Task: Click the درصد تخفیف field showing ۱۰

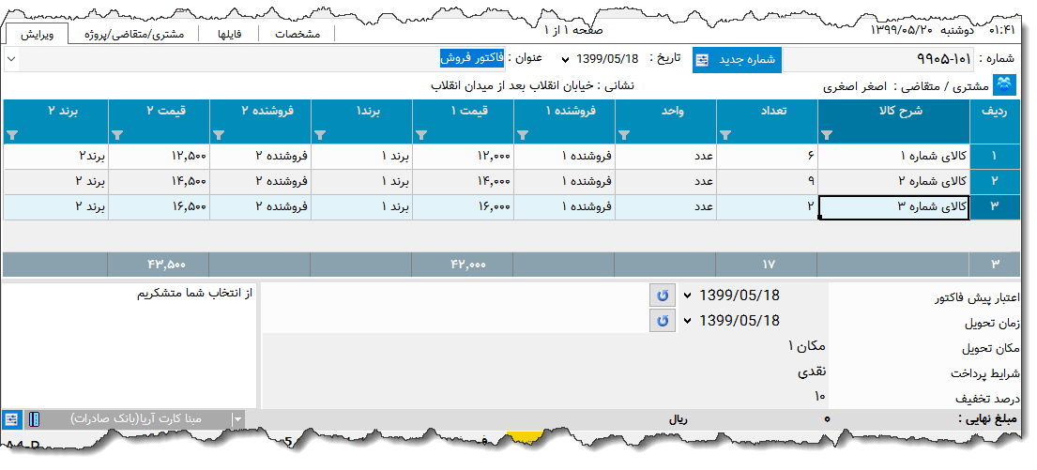Action: click(545, 397)
